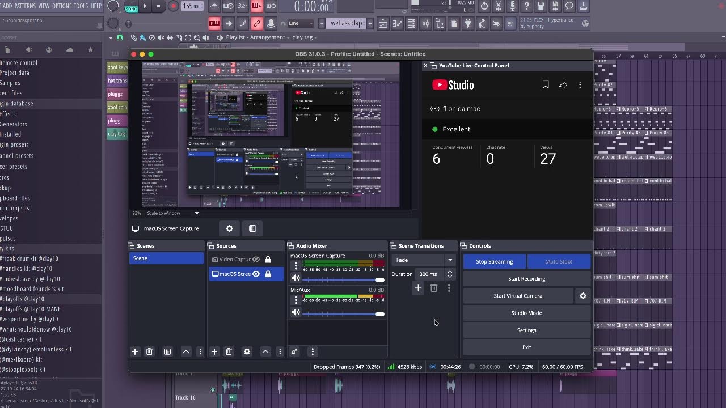Mute macOS Screen Capture audio speaker

coord(296,278)
